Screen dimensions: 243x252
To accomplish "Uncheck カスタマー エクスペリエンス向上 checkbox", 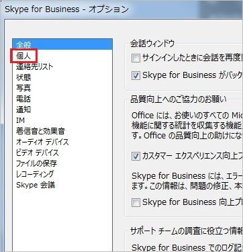I will (x=136, y=157).
